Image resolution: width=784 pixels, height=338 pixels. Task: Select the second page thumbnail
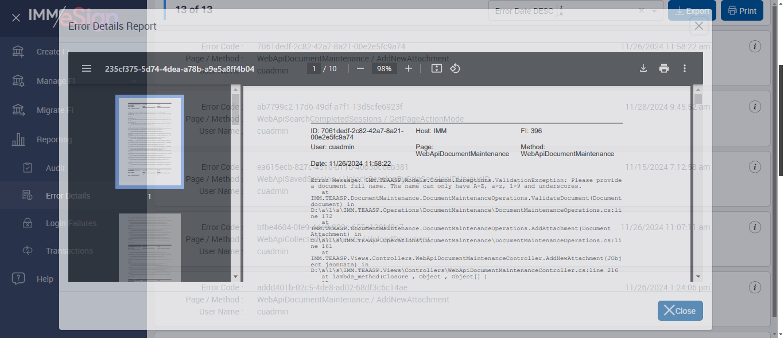(150, 247)
